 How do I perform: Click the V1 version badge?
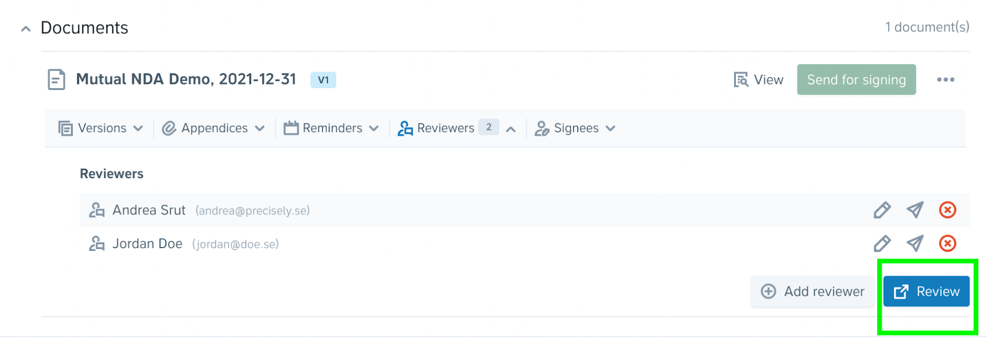point(323,80)
